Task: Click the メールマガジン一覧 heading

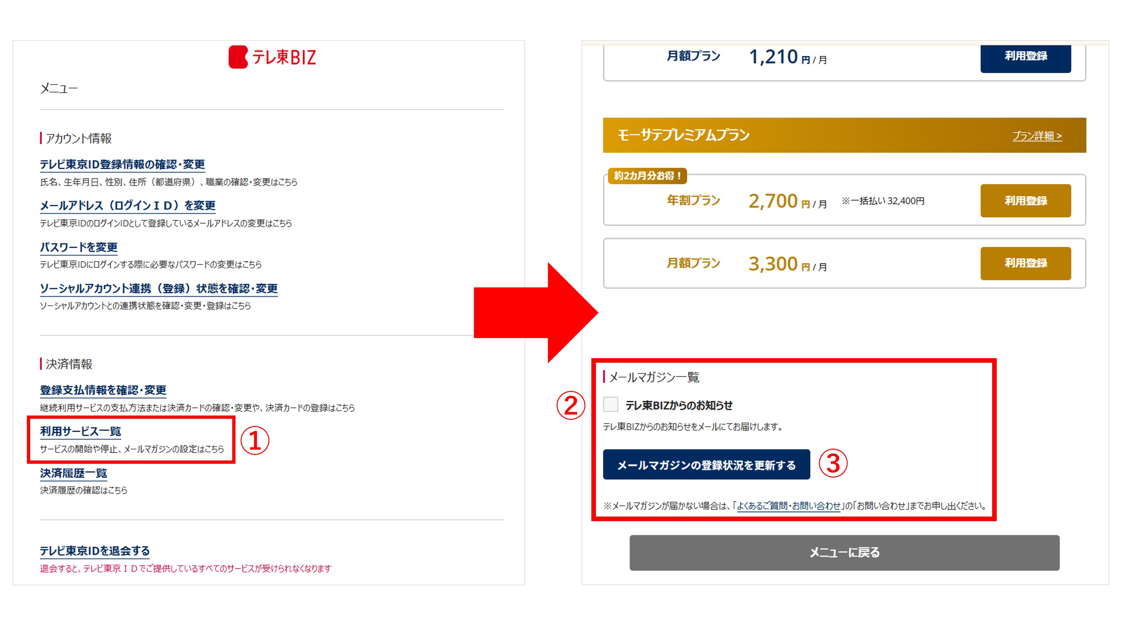Action: pyautogui.click(x=654, y=377)
